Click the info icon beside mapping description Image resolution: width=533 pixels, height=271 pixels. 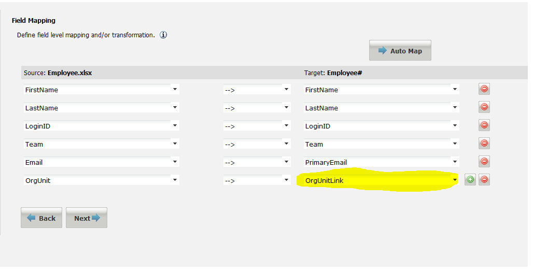coord(163,35)
